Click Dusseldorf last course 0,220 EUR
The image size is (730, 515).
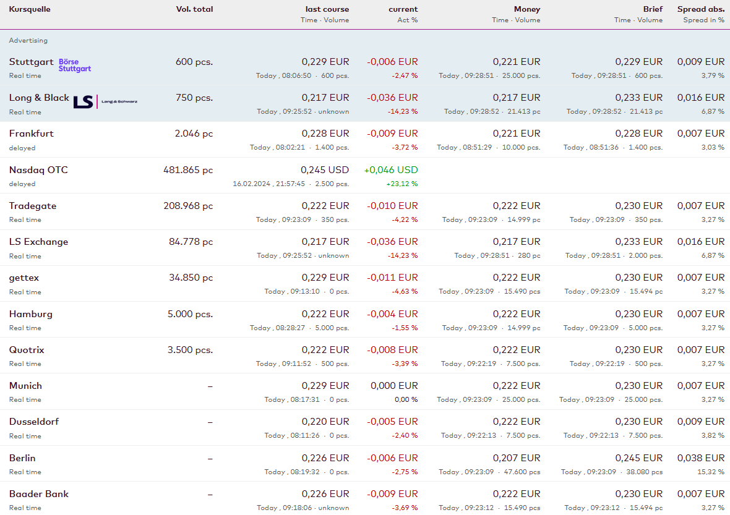(325, 422)
